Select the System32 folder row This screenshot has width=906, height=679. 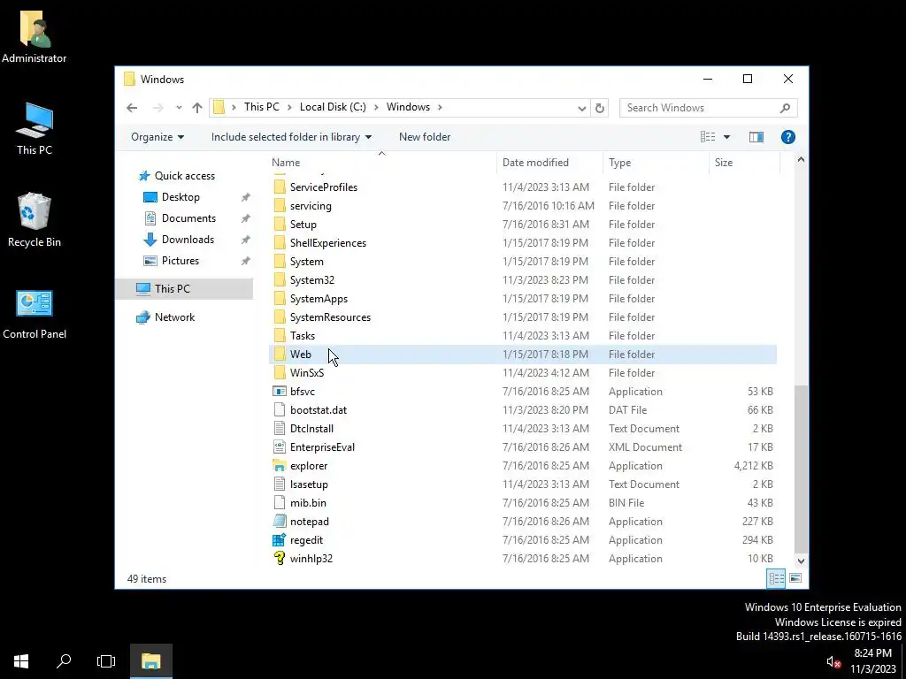click(523, 280)
